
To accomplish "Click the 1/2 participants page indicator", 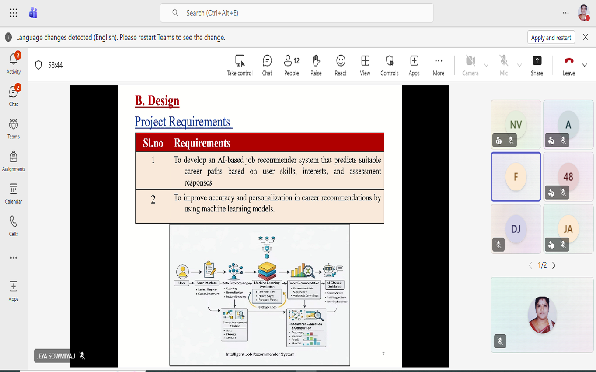I will [542, 265].
